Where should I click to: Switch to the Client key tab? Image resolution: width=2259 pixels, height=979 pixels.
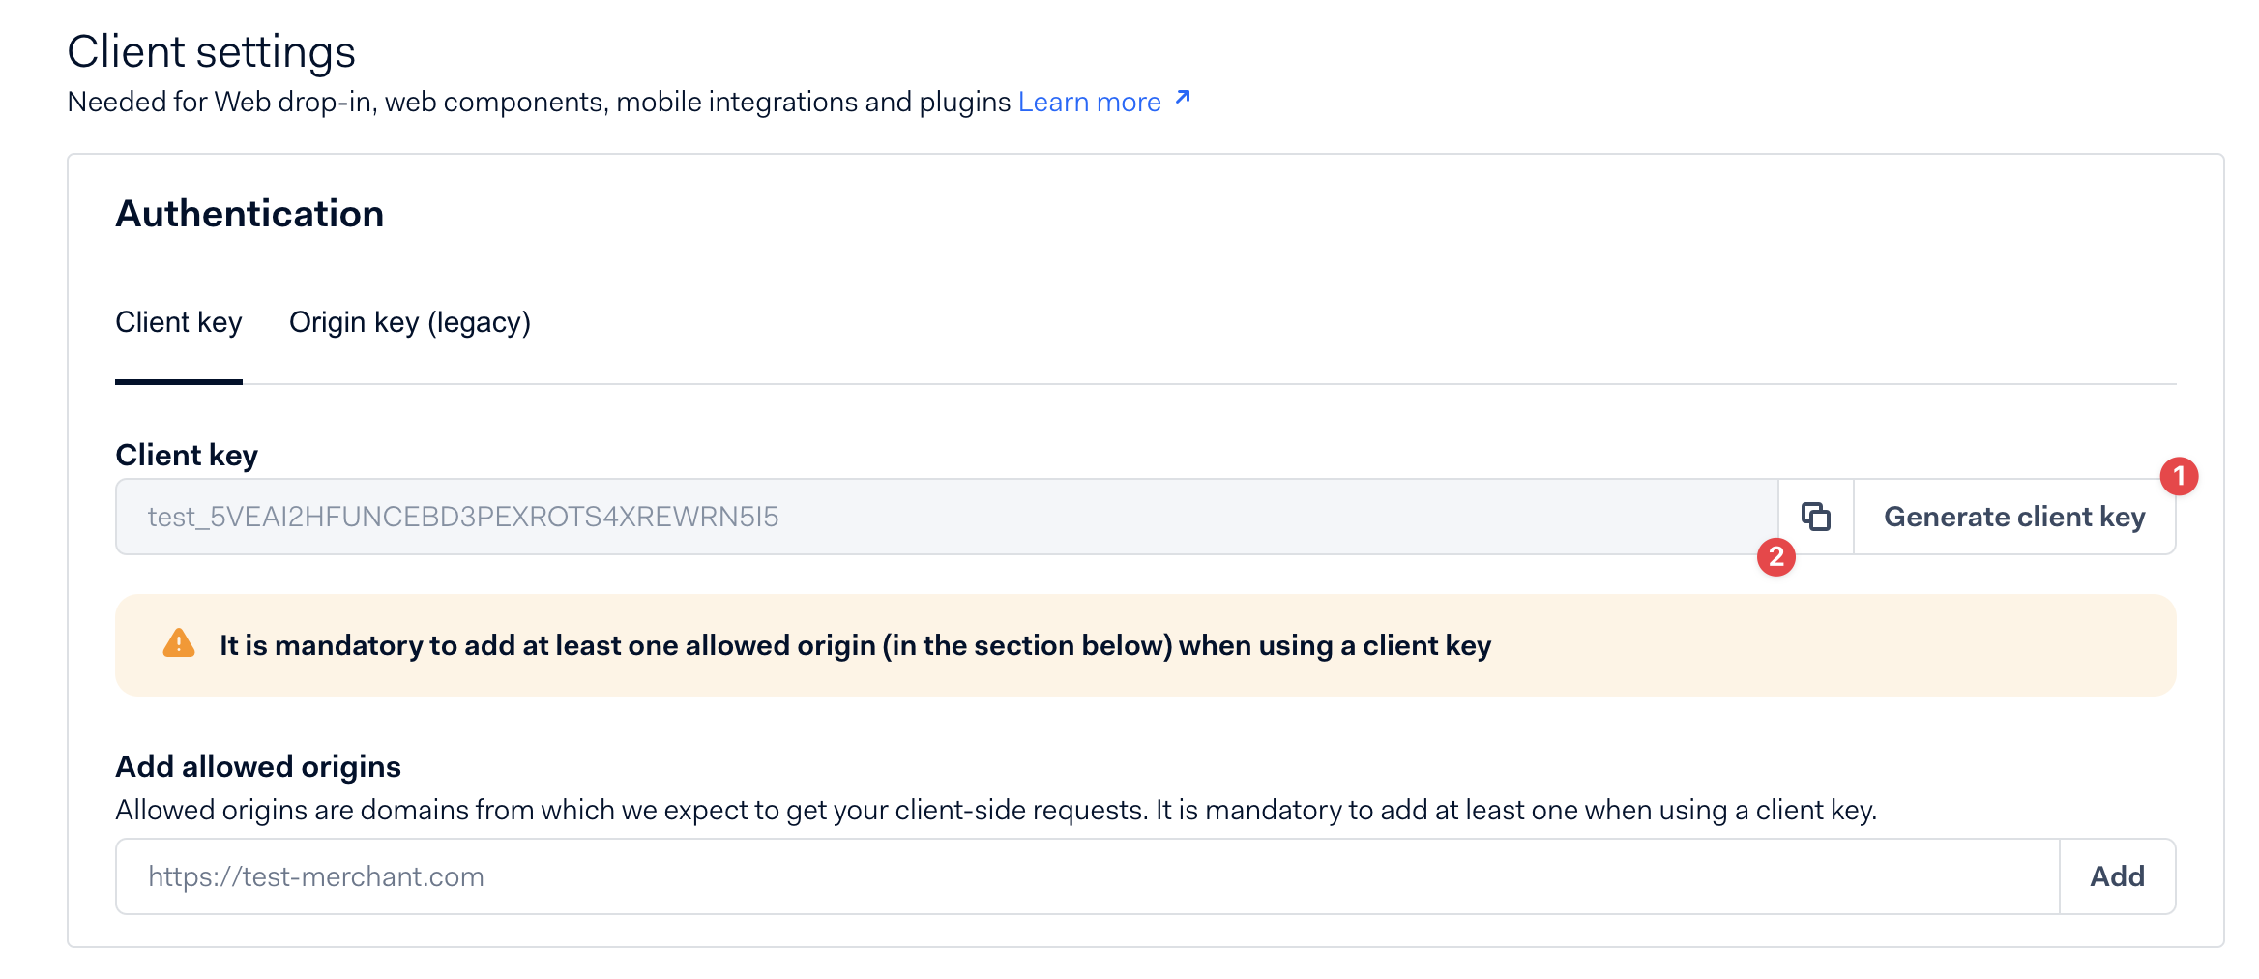click(179, 322)
